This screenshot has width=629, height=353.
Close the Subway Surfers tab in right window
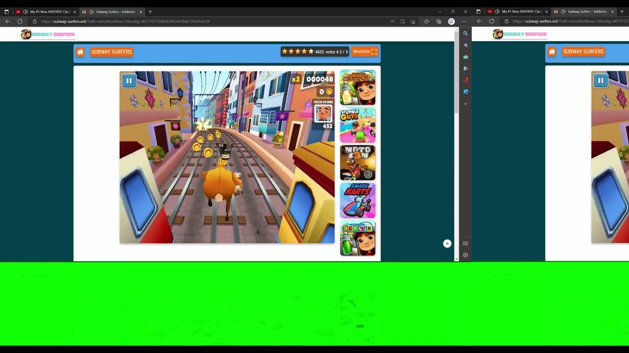612,12
